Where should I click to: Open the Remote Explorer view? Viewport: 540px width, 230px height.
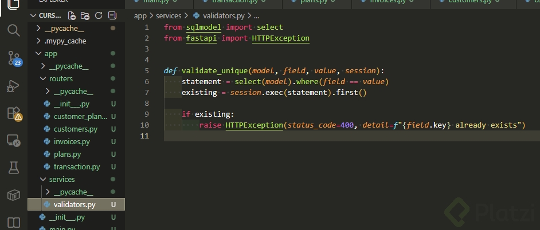(14, 140)
